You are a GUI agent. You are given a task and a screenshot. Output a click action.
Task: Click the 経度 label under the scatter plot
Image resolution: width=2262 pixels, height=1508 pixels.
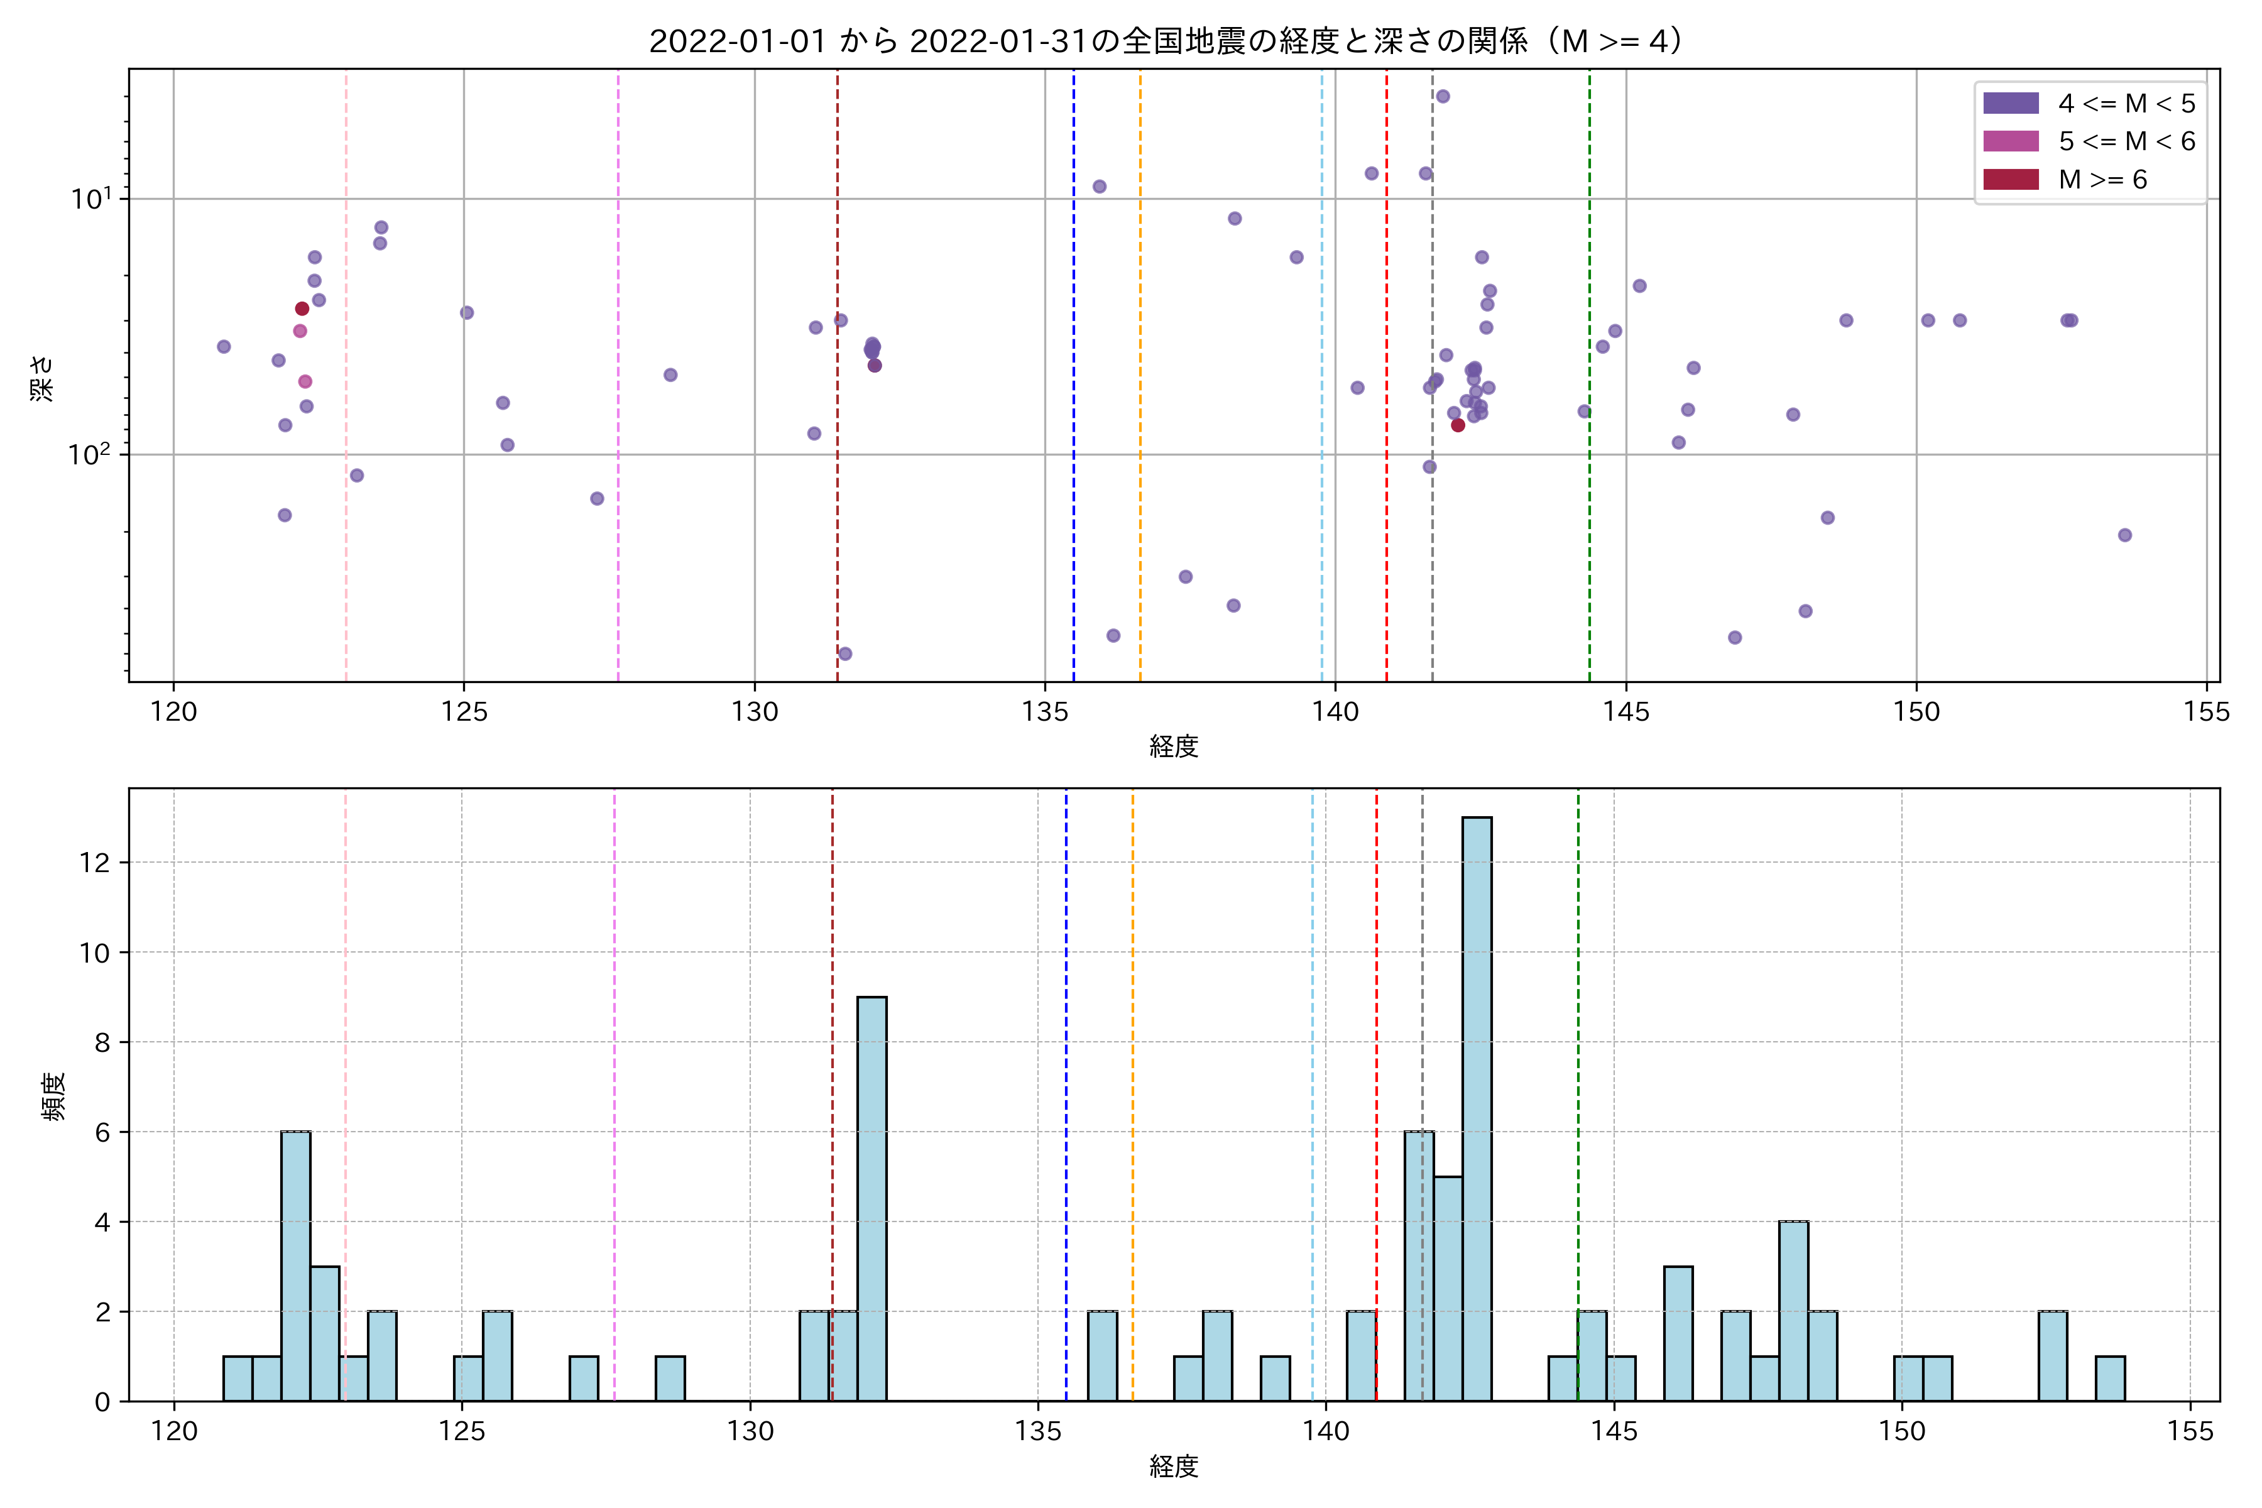click(x=1173, y=746)
